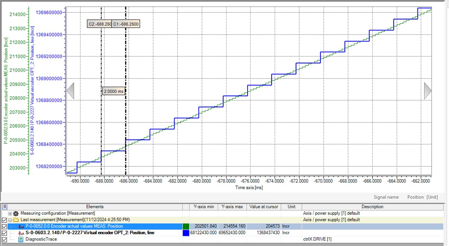
Task: Click the scroll-left arrow on the chart
Action: pyautogui.click(x=70, y=91)
